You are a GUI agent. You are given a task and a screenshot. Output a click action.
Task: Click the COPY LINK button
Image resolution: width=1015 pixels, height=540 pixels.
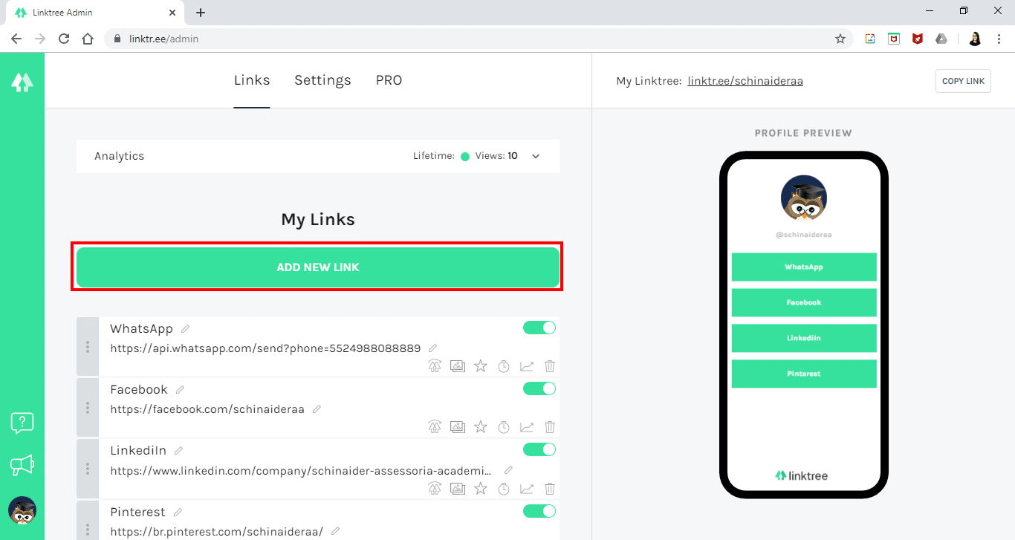point(963,81)
